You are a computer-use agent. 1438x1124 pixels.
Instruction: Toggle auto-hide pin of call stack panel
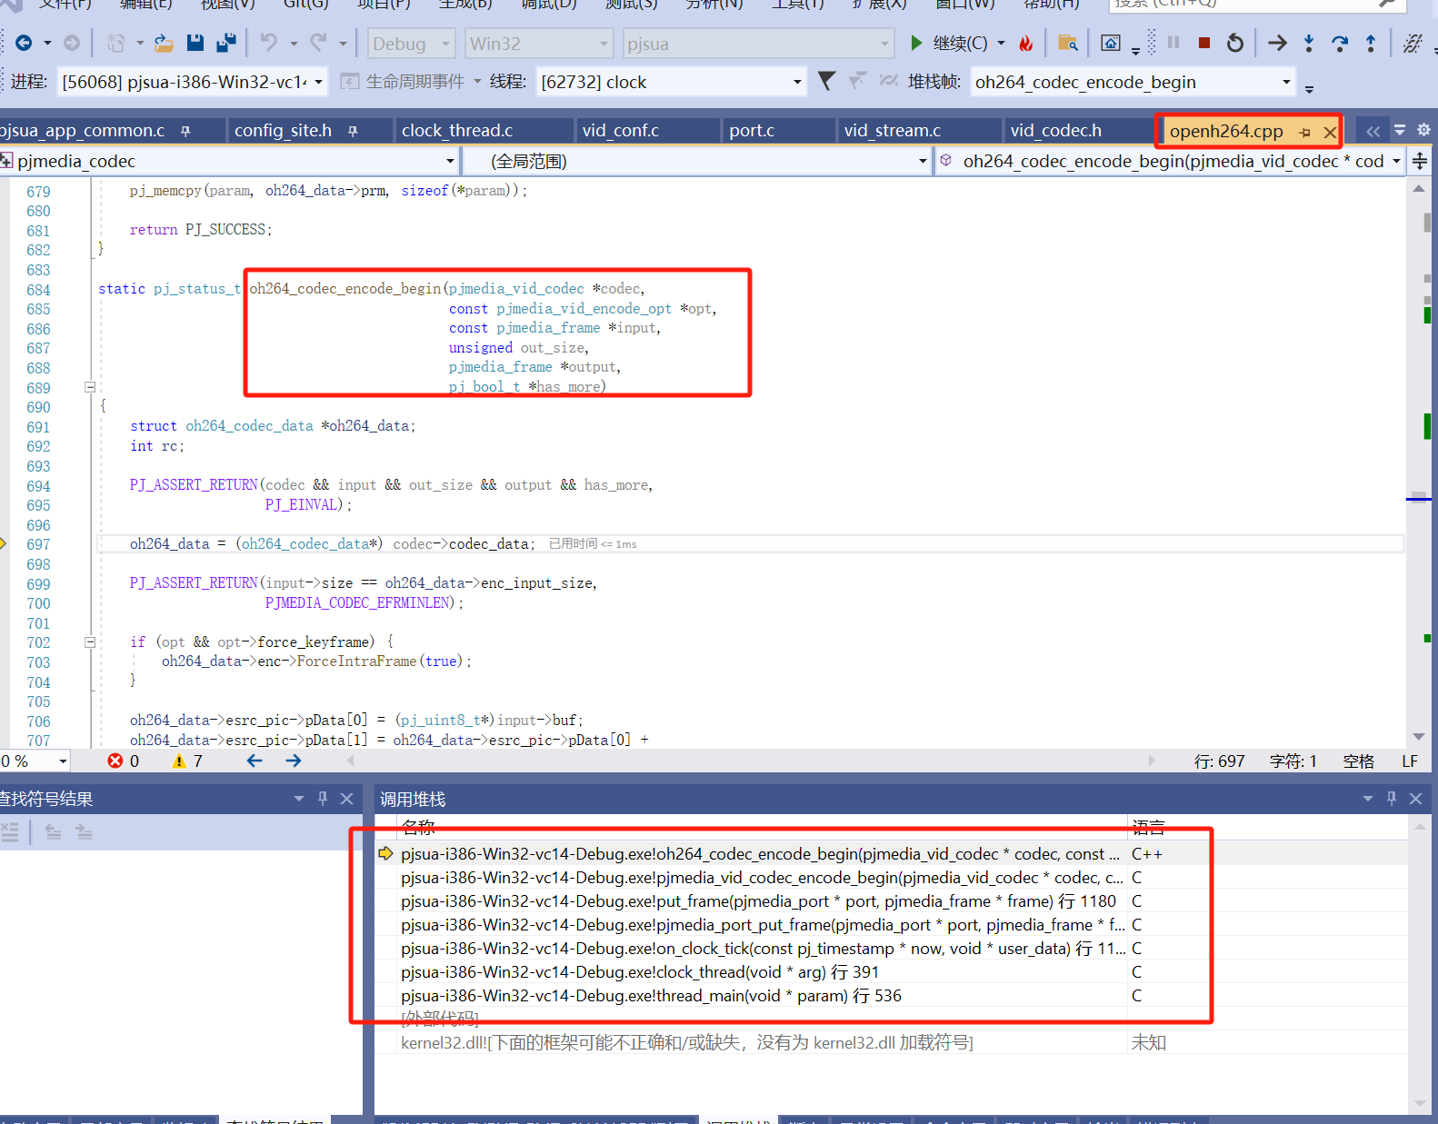[x=1391, y=799]
